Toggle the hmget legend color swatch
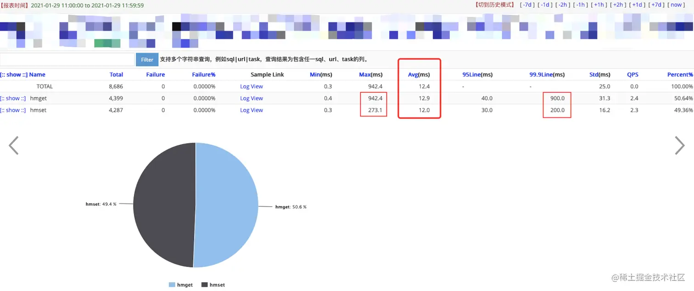 (x=172, y=285)
